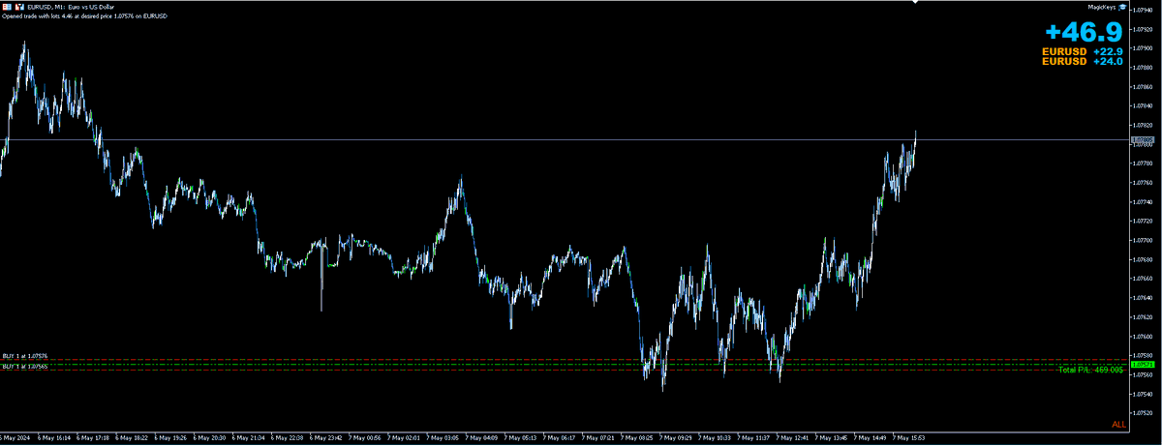The height and width of the screenshot is (446, 1162).
Task: Click the Total P/L 469.00$ label
Action: (x=1090, y=370)
